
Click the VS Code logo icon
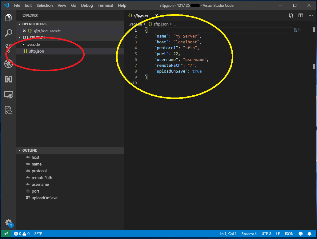tap(6, 5)
